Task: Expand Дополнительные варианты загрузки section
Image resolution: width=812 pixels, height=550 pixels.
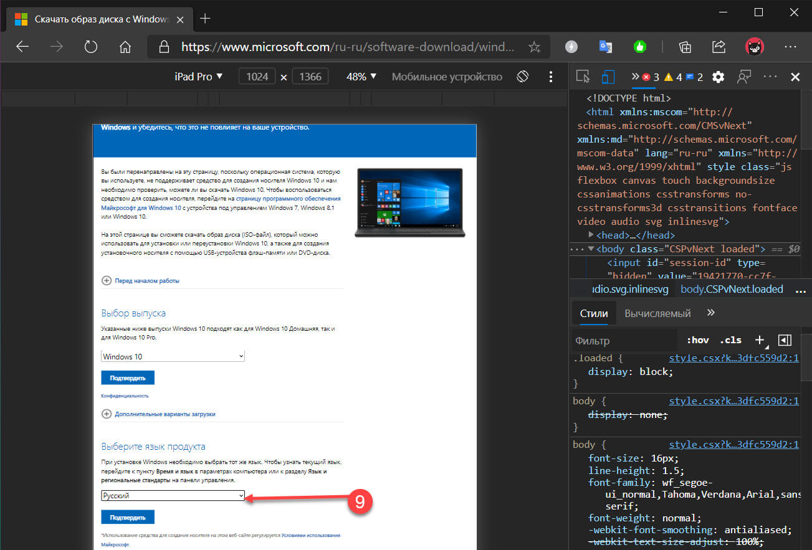Action: click(x=158, y=414)
